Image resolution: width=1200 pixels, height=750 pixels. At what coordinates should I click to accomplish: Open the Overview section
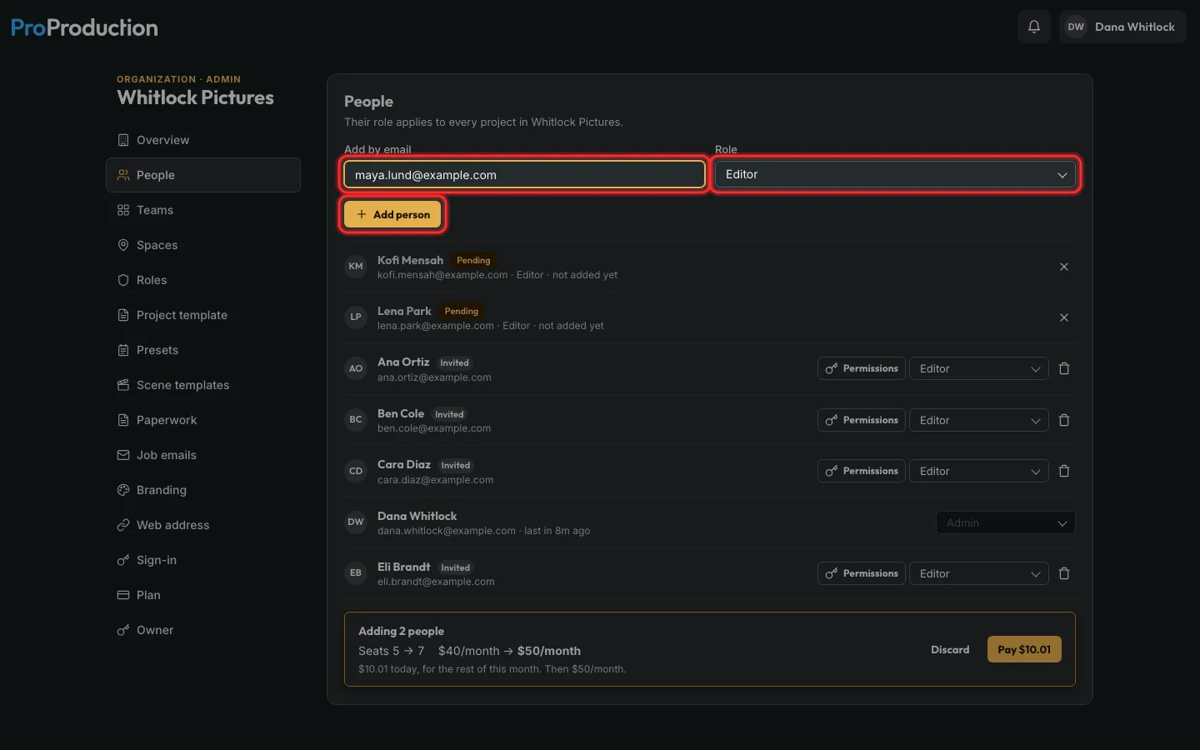coord(203,140)
